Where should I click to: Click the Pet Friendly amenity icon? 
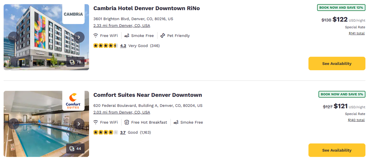[163, 36]
